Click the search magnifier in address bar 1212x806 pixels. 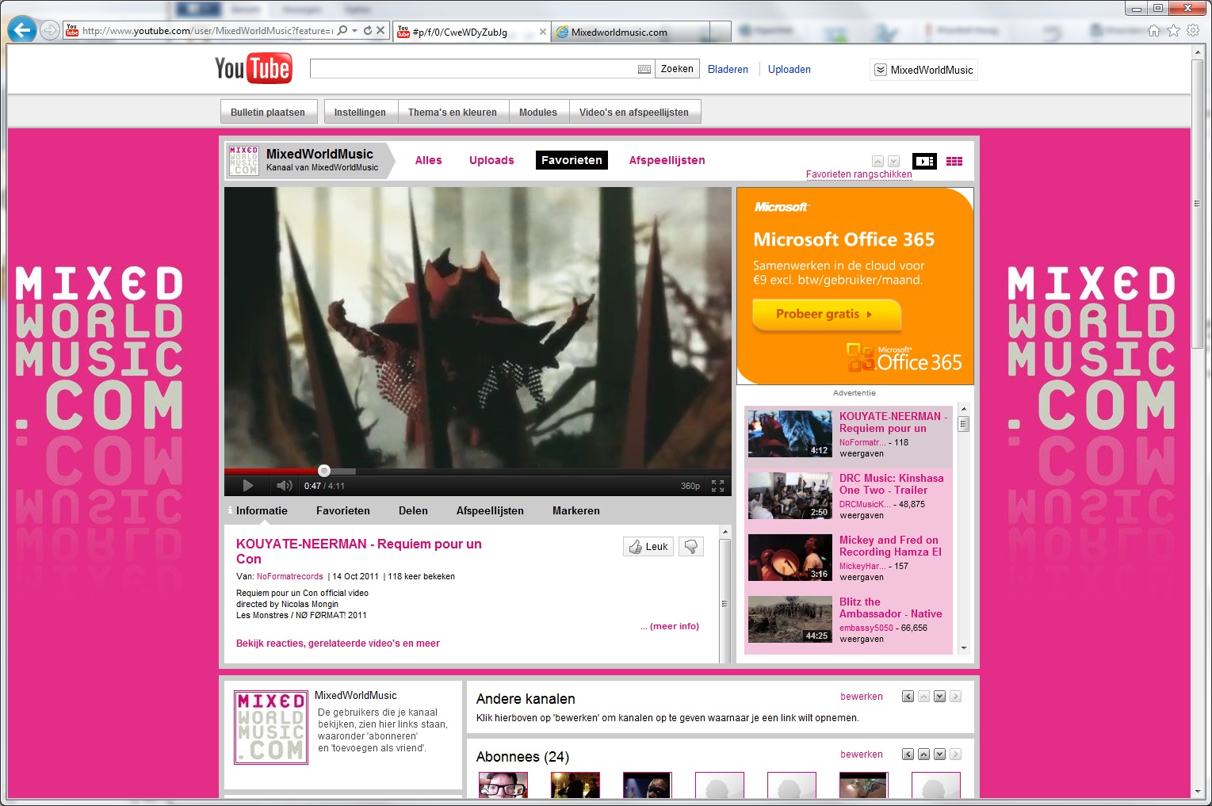[x=342, y=31]
